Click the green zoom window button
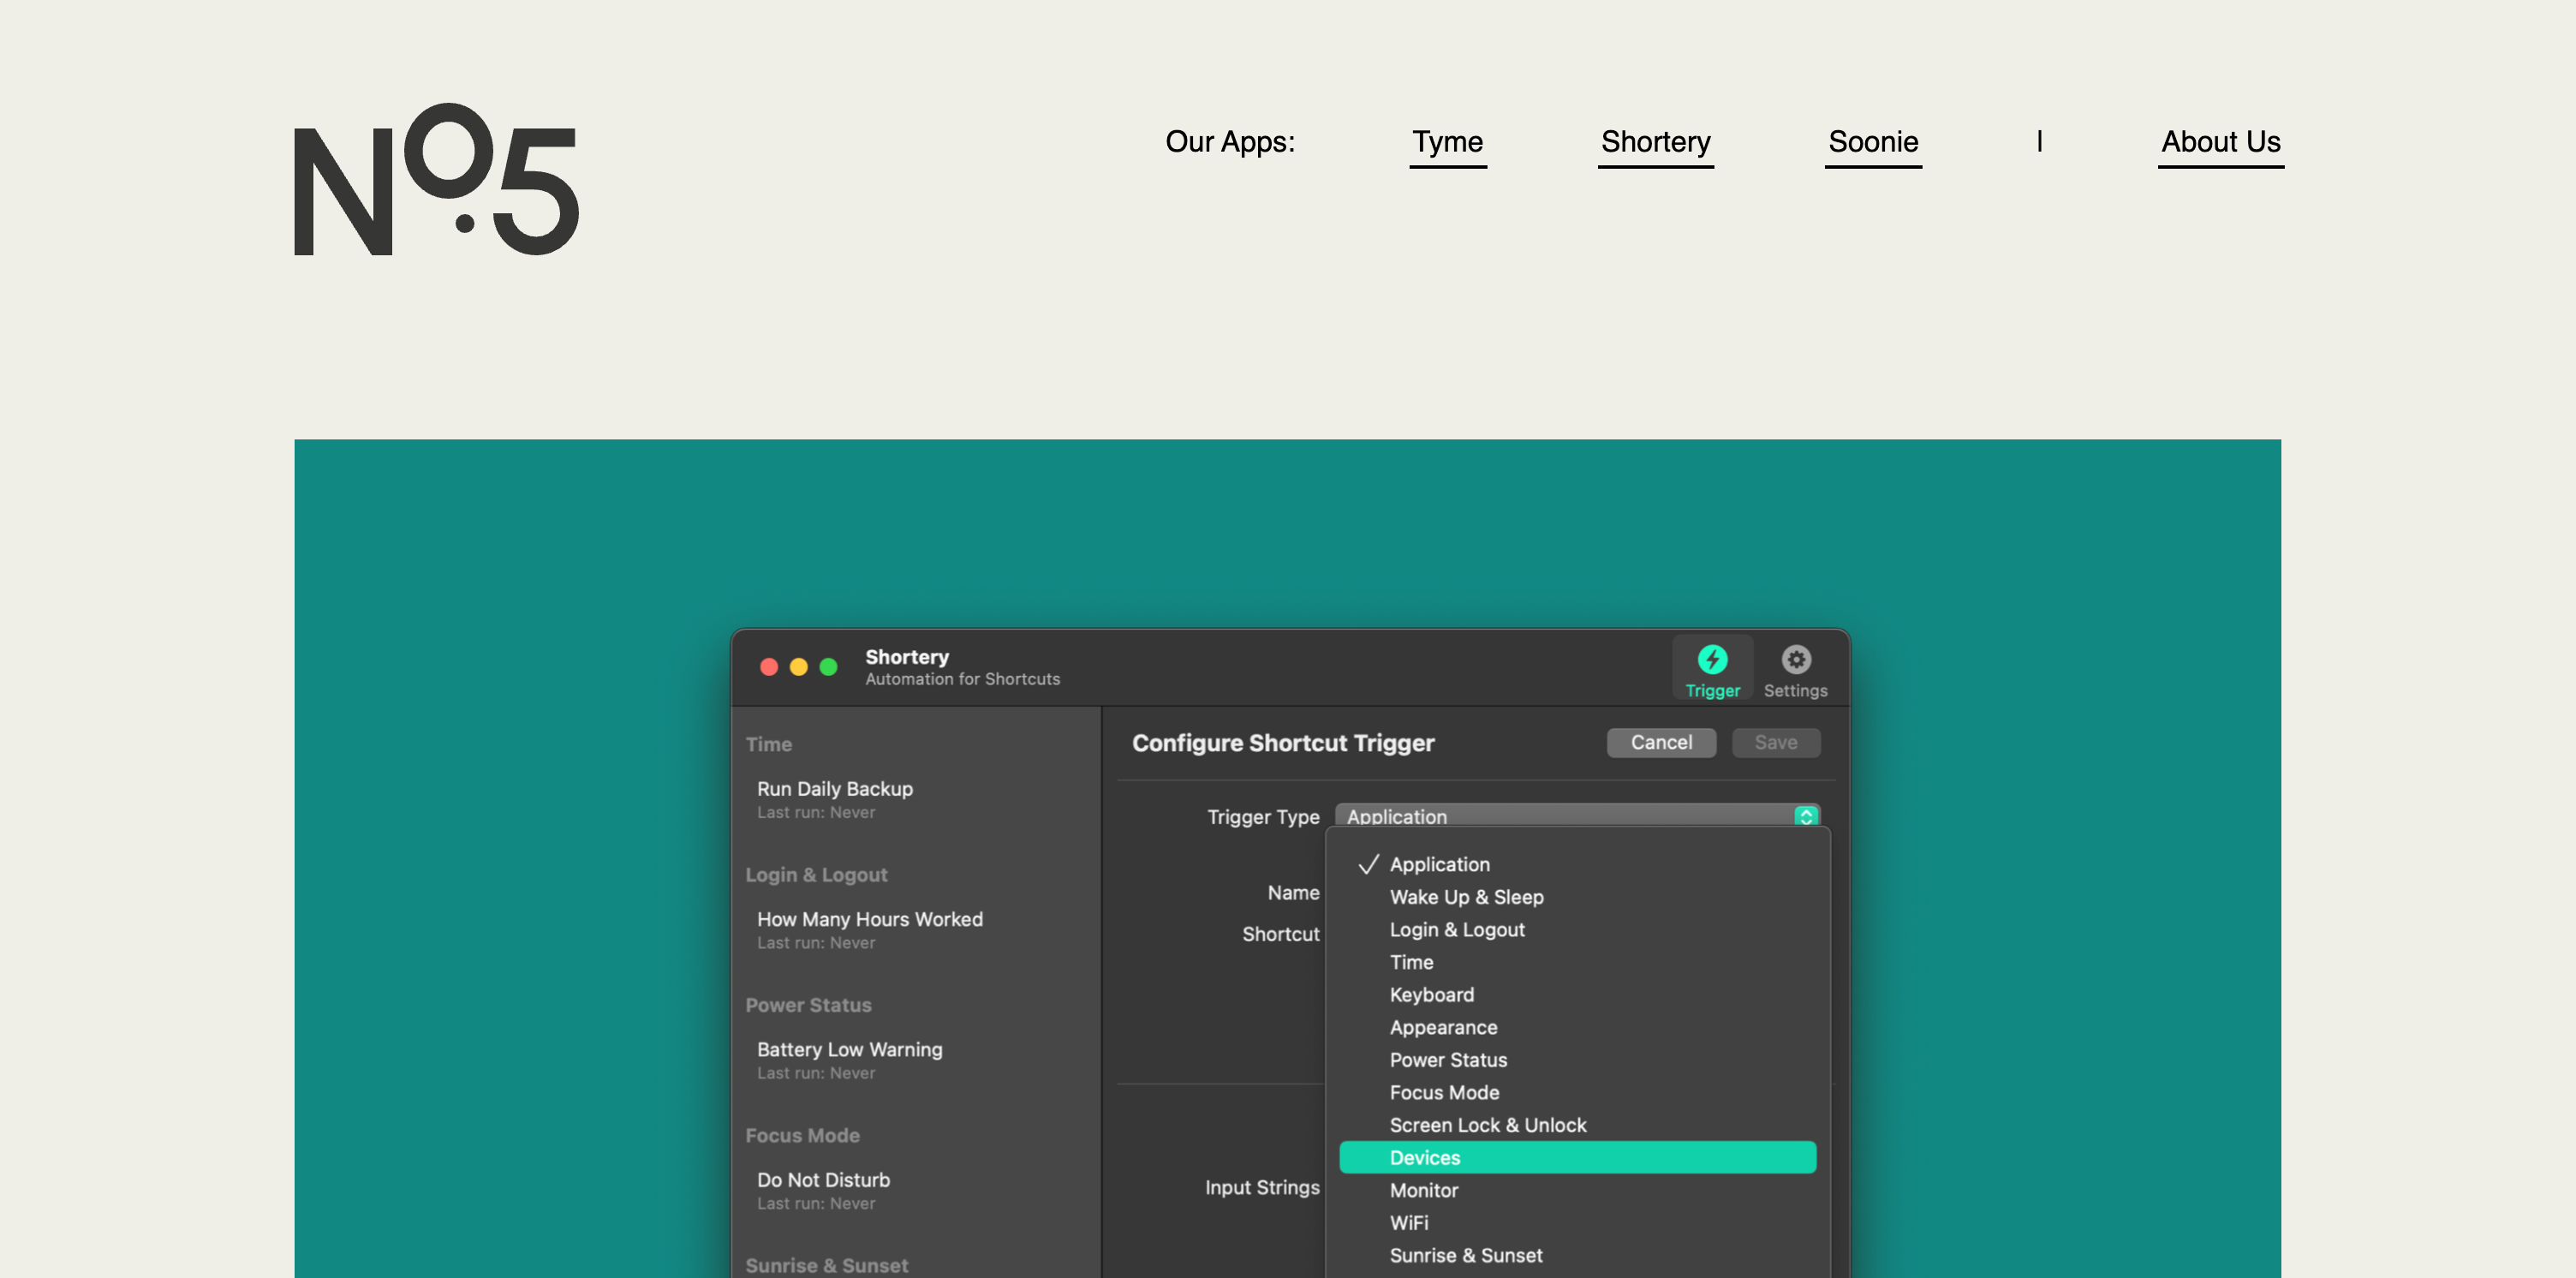This screenshot has height=1278, width=2576. pyautogui.click(x=828, y=667)
